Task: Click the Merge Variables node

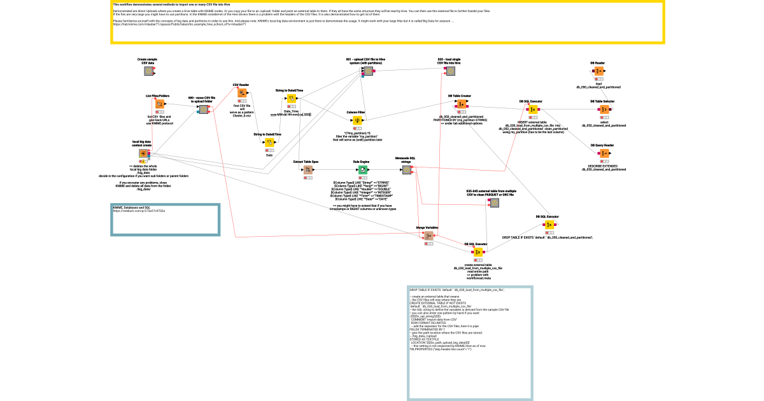Action: pyautogui.click(x=427, y=236)
